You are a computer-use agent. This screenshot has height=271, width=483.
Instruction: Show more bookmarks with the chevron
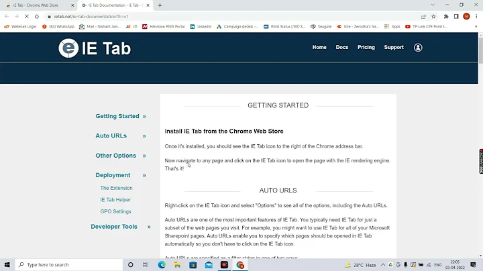(476, 26)
